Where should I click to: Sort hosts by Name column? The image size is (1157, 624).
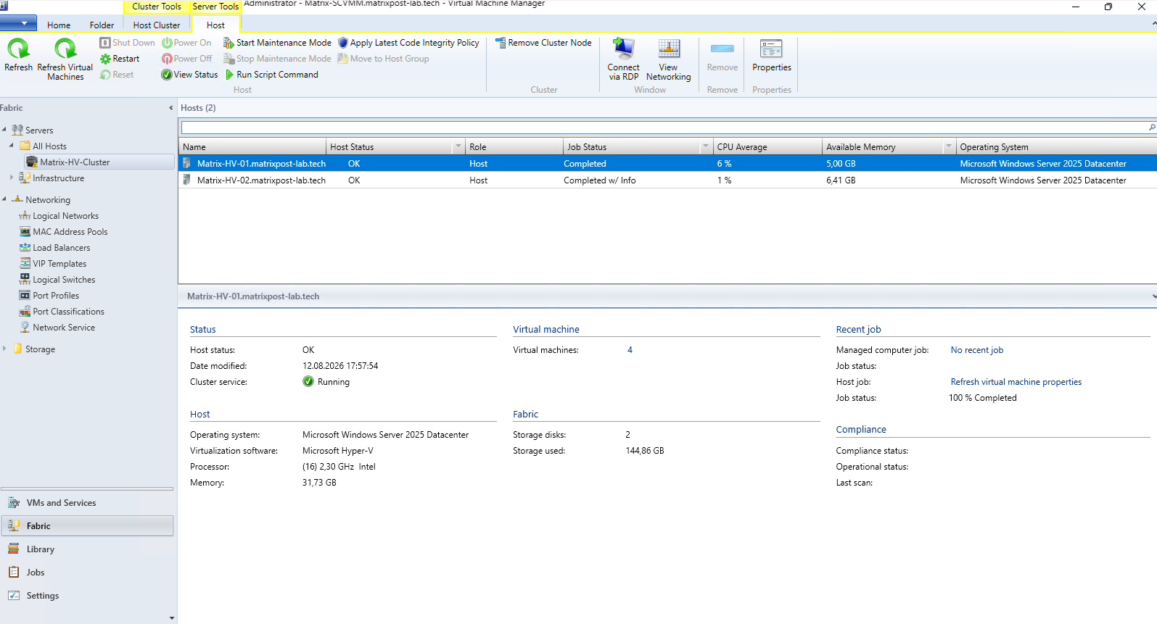tap(252, 147)
